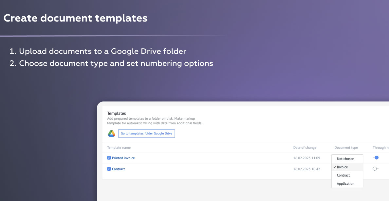Click the Templates section heading
Viewport: 389px width, 201px height.
pos(117,114)
